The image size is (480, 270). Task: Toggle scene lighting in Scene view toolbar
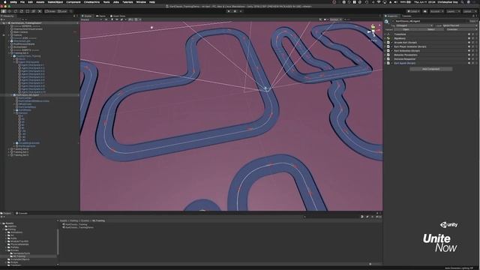[112, 19]
